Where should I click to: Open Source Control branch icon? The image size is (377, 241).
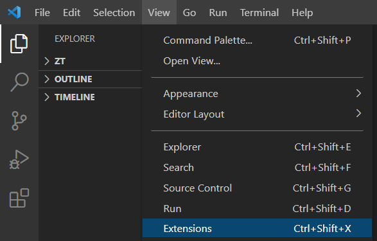point(19,121)
